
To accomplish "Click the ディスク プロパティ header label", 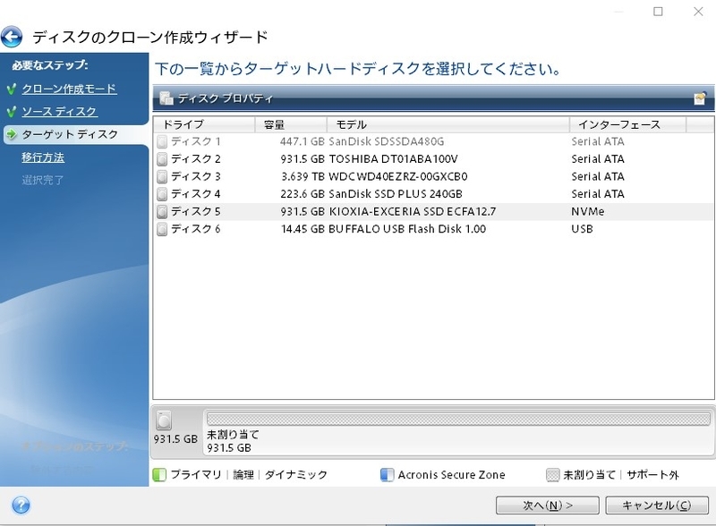I will pos(226,98).
